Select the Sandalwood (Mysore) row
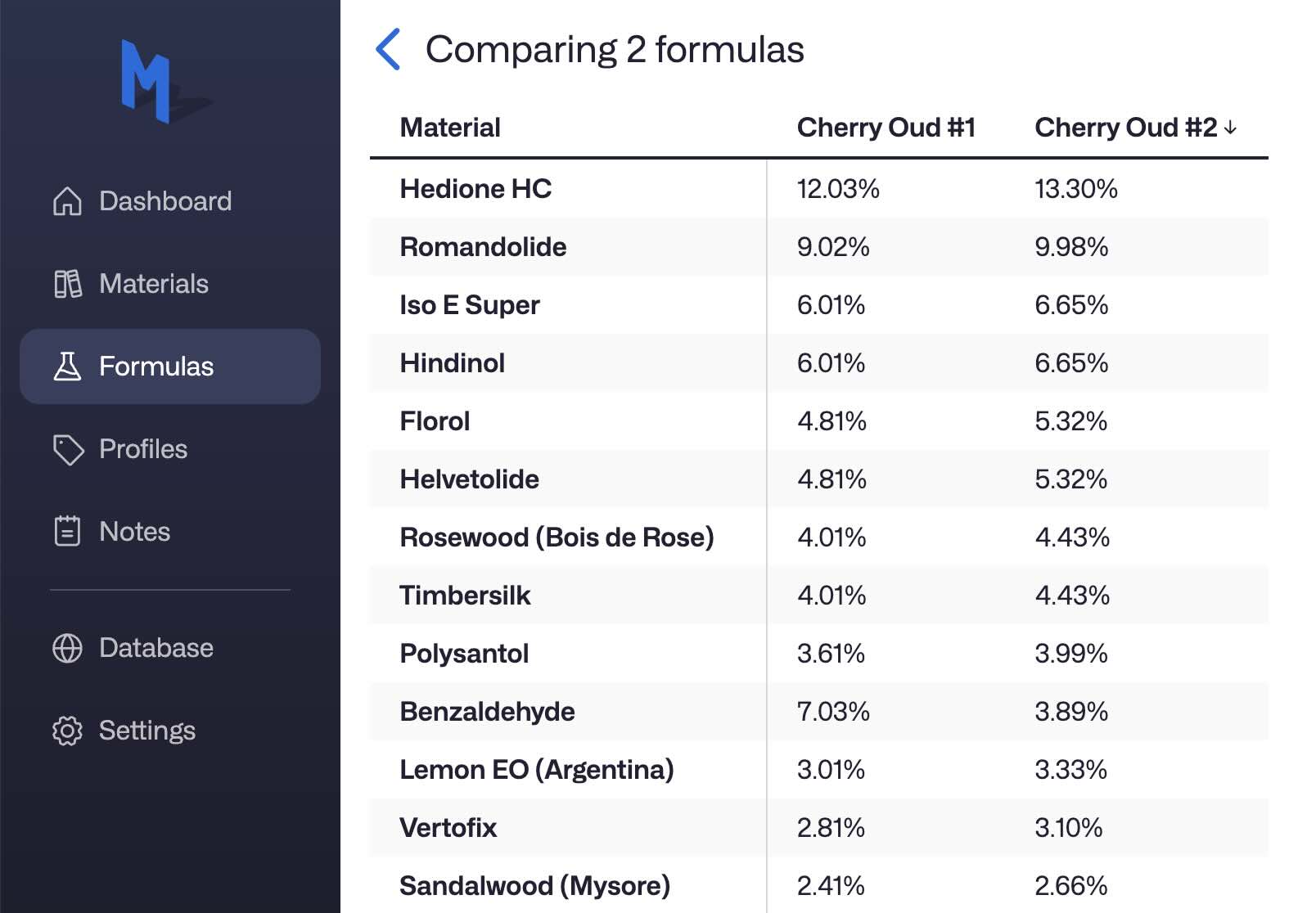Viewport: 1298px width, 913px height. click(x=534, y=885)
